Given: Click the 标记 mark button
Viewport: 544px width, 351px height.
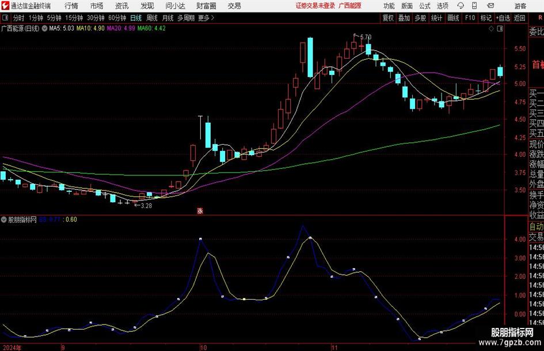Looking at the screenshot, I should (x=486, y=18).
